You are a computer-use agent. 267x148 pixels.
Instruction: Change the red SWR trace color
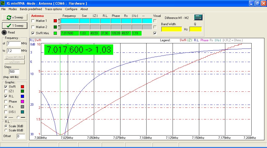point(22,87)
